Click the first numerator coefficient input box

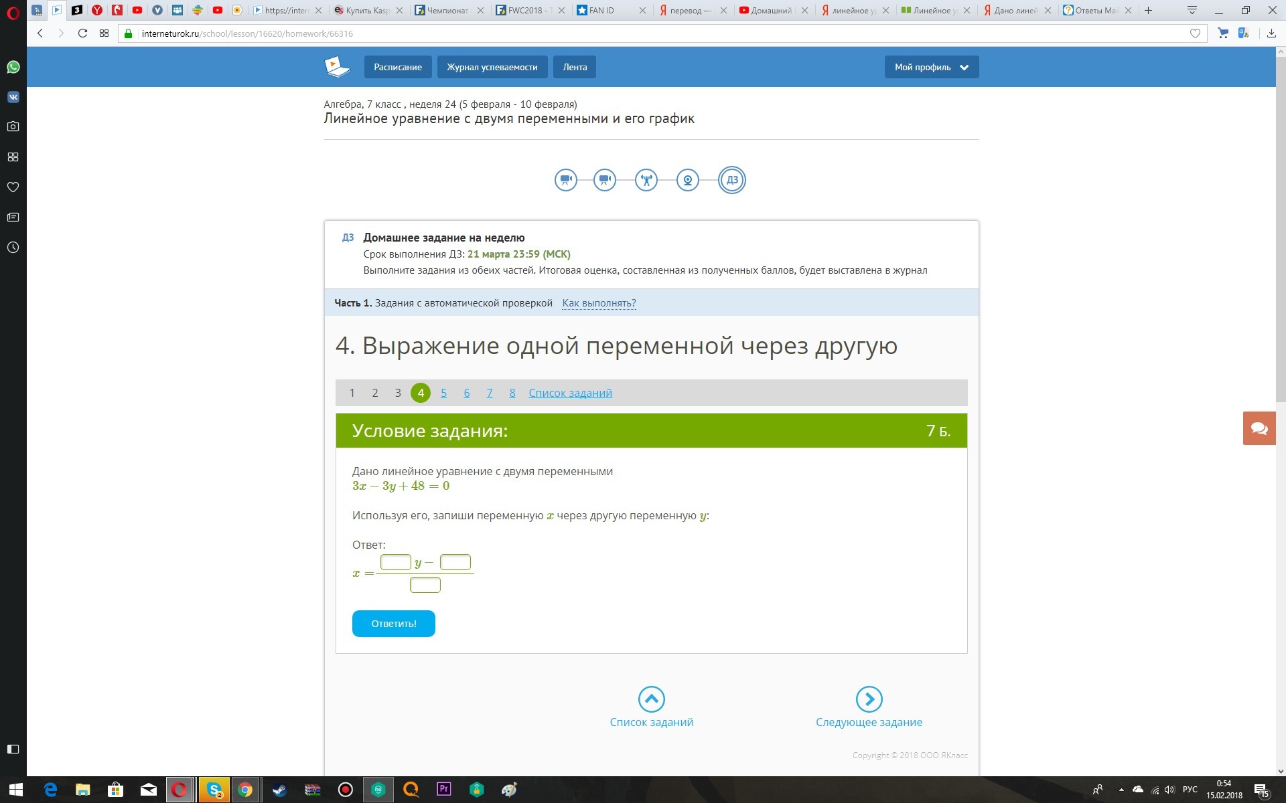395,563
